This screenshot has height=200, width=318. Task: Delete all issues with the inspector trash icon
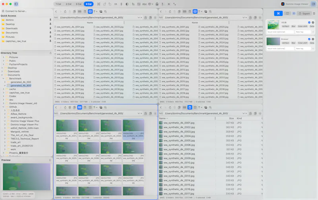[x=314, y=14]
